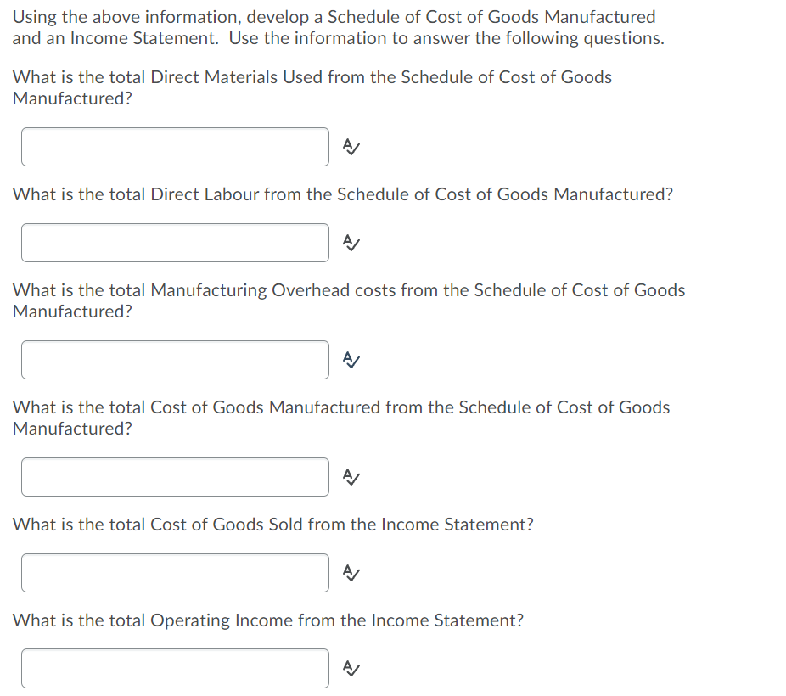Click the 'Using the above information' instruction line

point(334,17)
